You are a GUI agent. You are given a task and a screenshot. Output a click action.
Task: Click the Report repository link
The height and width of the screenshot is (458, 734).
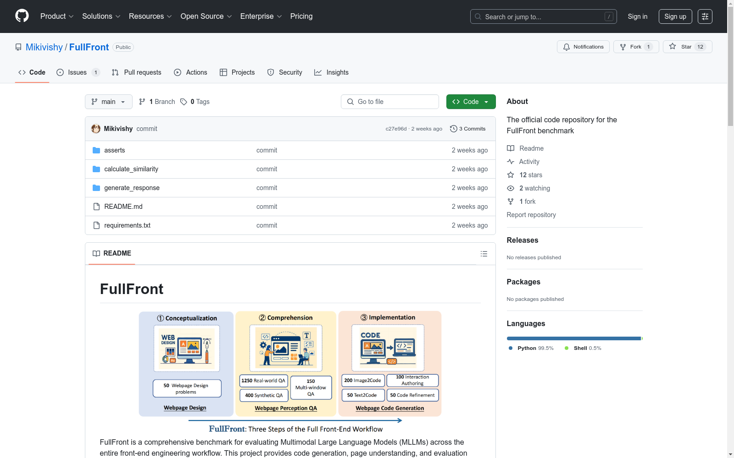pos(531,215)
